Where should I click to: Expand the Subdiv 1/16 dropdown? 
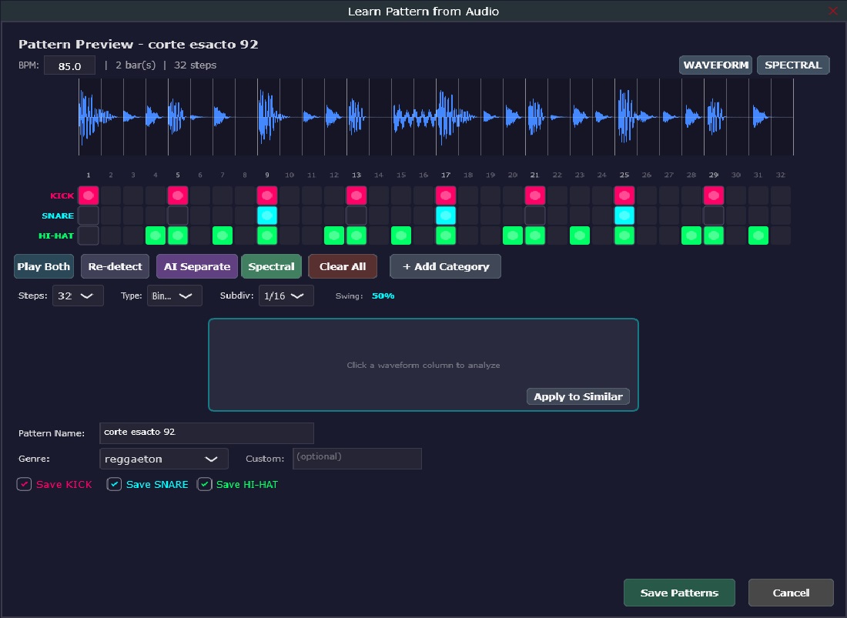[x=286, y=296]
